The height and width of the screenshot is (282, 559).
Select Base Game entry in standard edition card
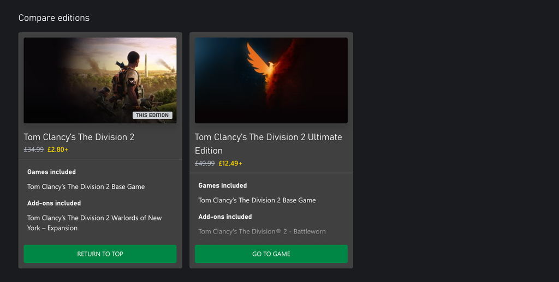[x=86, y=187]
